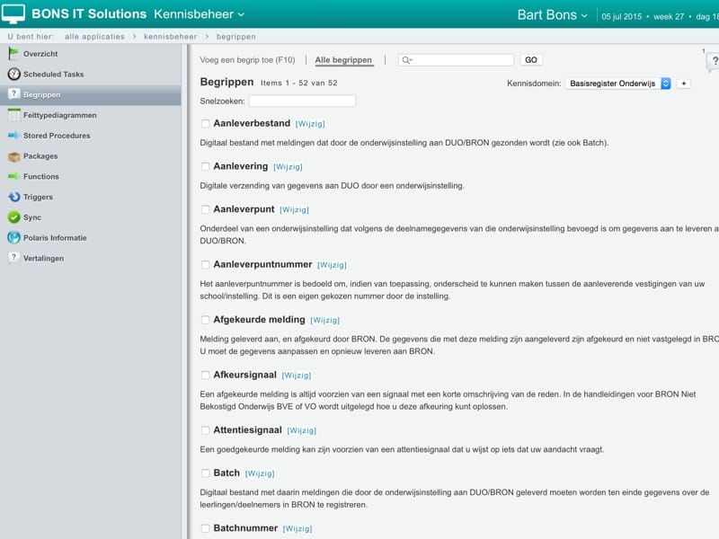The width and height of the screenshot is (719, 539).
Task: Click the Feittypediagrammen table icon
Action: point(13,115)
